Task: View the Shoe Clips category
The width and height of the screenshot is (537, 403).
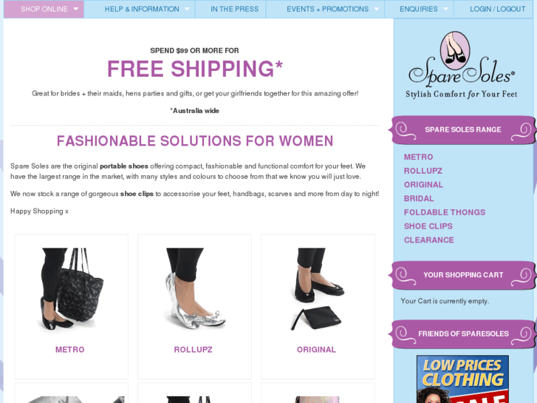Action: [428, 226]
